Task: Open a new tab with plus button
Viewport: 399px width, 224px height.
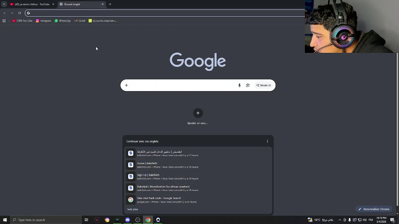Action: click(110, 4)
